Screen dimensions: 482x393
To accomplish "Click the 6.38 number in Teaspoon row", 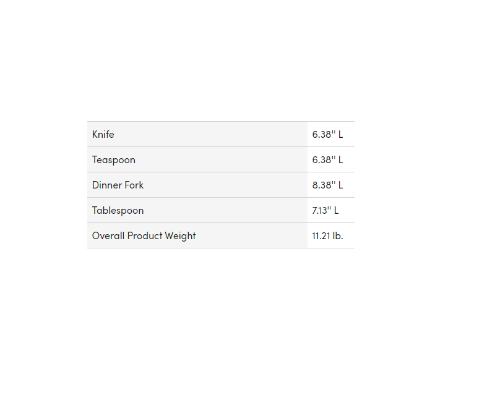I will click(322, 160).
